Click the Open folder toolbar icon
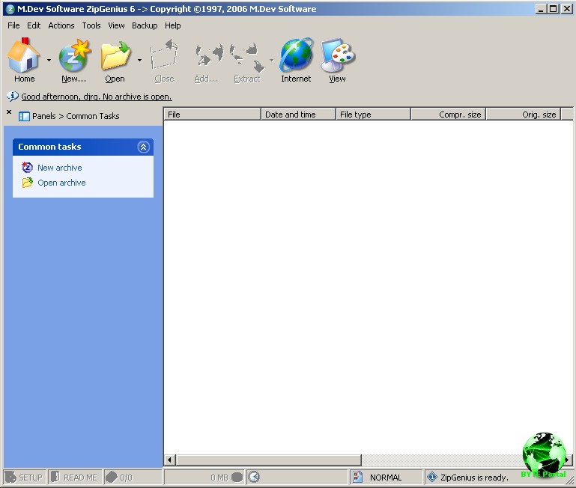Viewport: 576px width, 488px height. (115, 56)
